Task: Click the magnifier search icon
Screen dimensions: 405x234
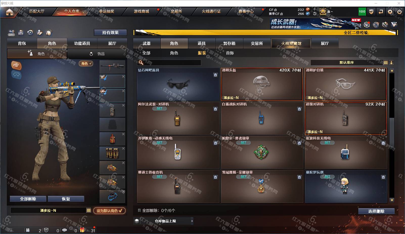Action: click(141, 62)
